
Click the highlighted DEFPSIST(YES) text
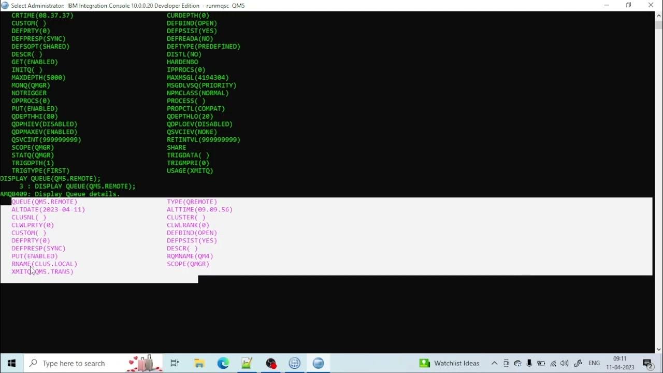click(x=192, y=240)
